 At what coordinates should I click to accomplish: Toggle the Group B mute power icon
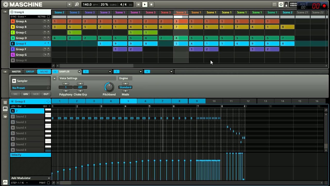pos(48,27)
